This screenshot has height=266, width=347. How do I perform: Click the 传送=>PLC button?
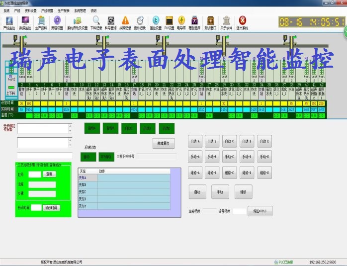pyautogui.click(x=260, y=211)
